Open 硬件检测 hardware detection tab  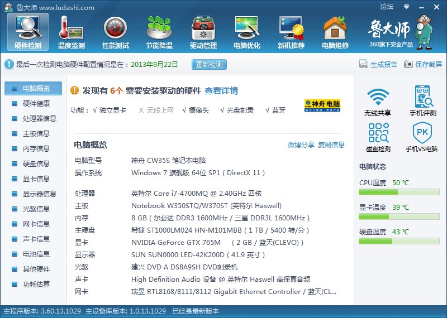(28, 32)
